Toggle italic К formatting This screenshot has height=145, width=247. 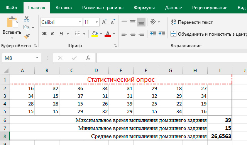click(52, 34)
